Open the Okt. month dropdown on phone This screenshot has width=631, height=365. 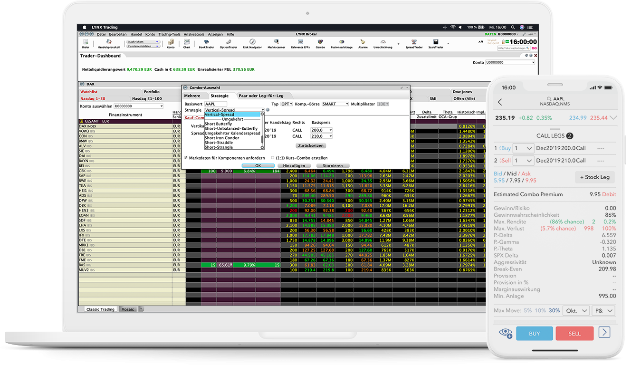click(576, 310)
